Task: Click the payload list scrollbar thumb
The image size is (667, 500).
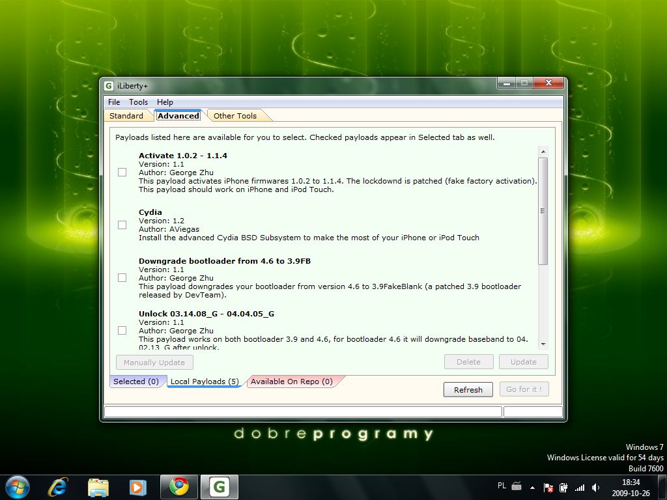Action: click(x=543, y=211)
